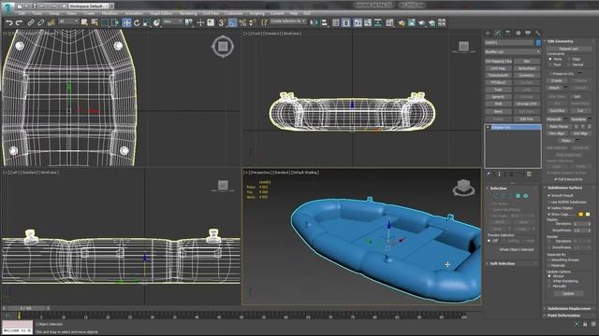Click the Redo arrow icon
The height and width of the screenshot is (336, 599).
point(19,22)
